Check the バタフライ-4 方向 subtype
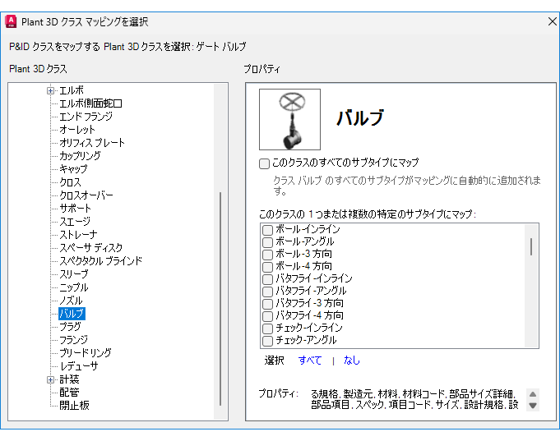The image size is (560, 441). [x=267, y=316]
